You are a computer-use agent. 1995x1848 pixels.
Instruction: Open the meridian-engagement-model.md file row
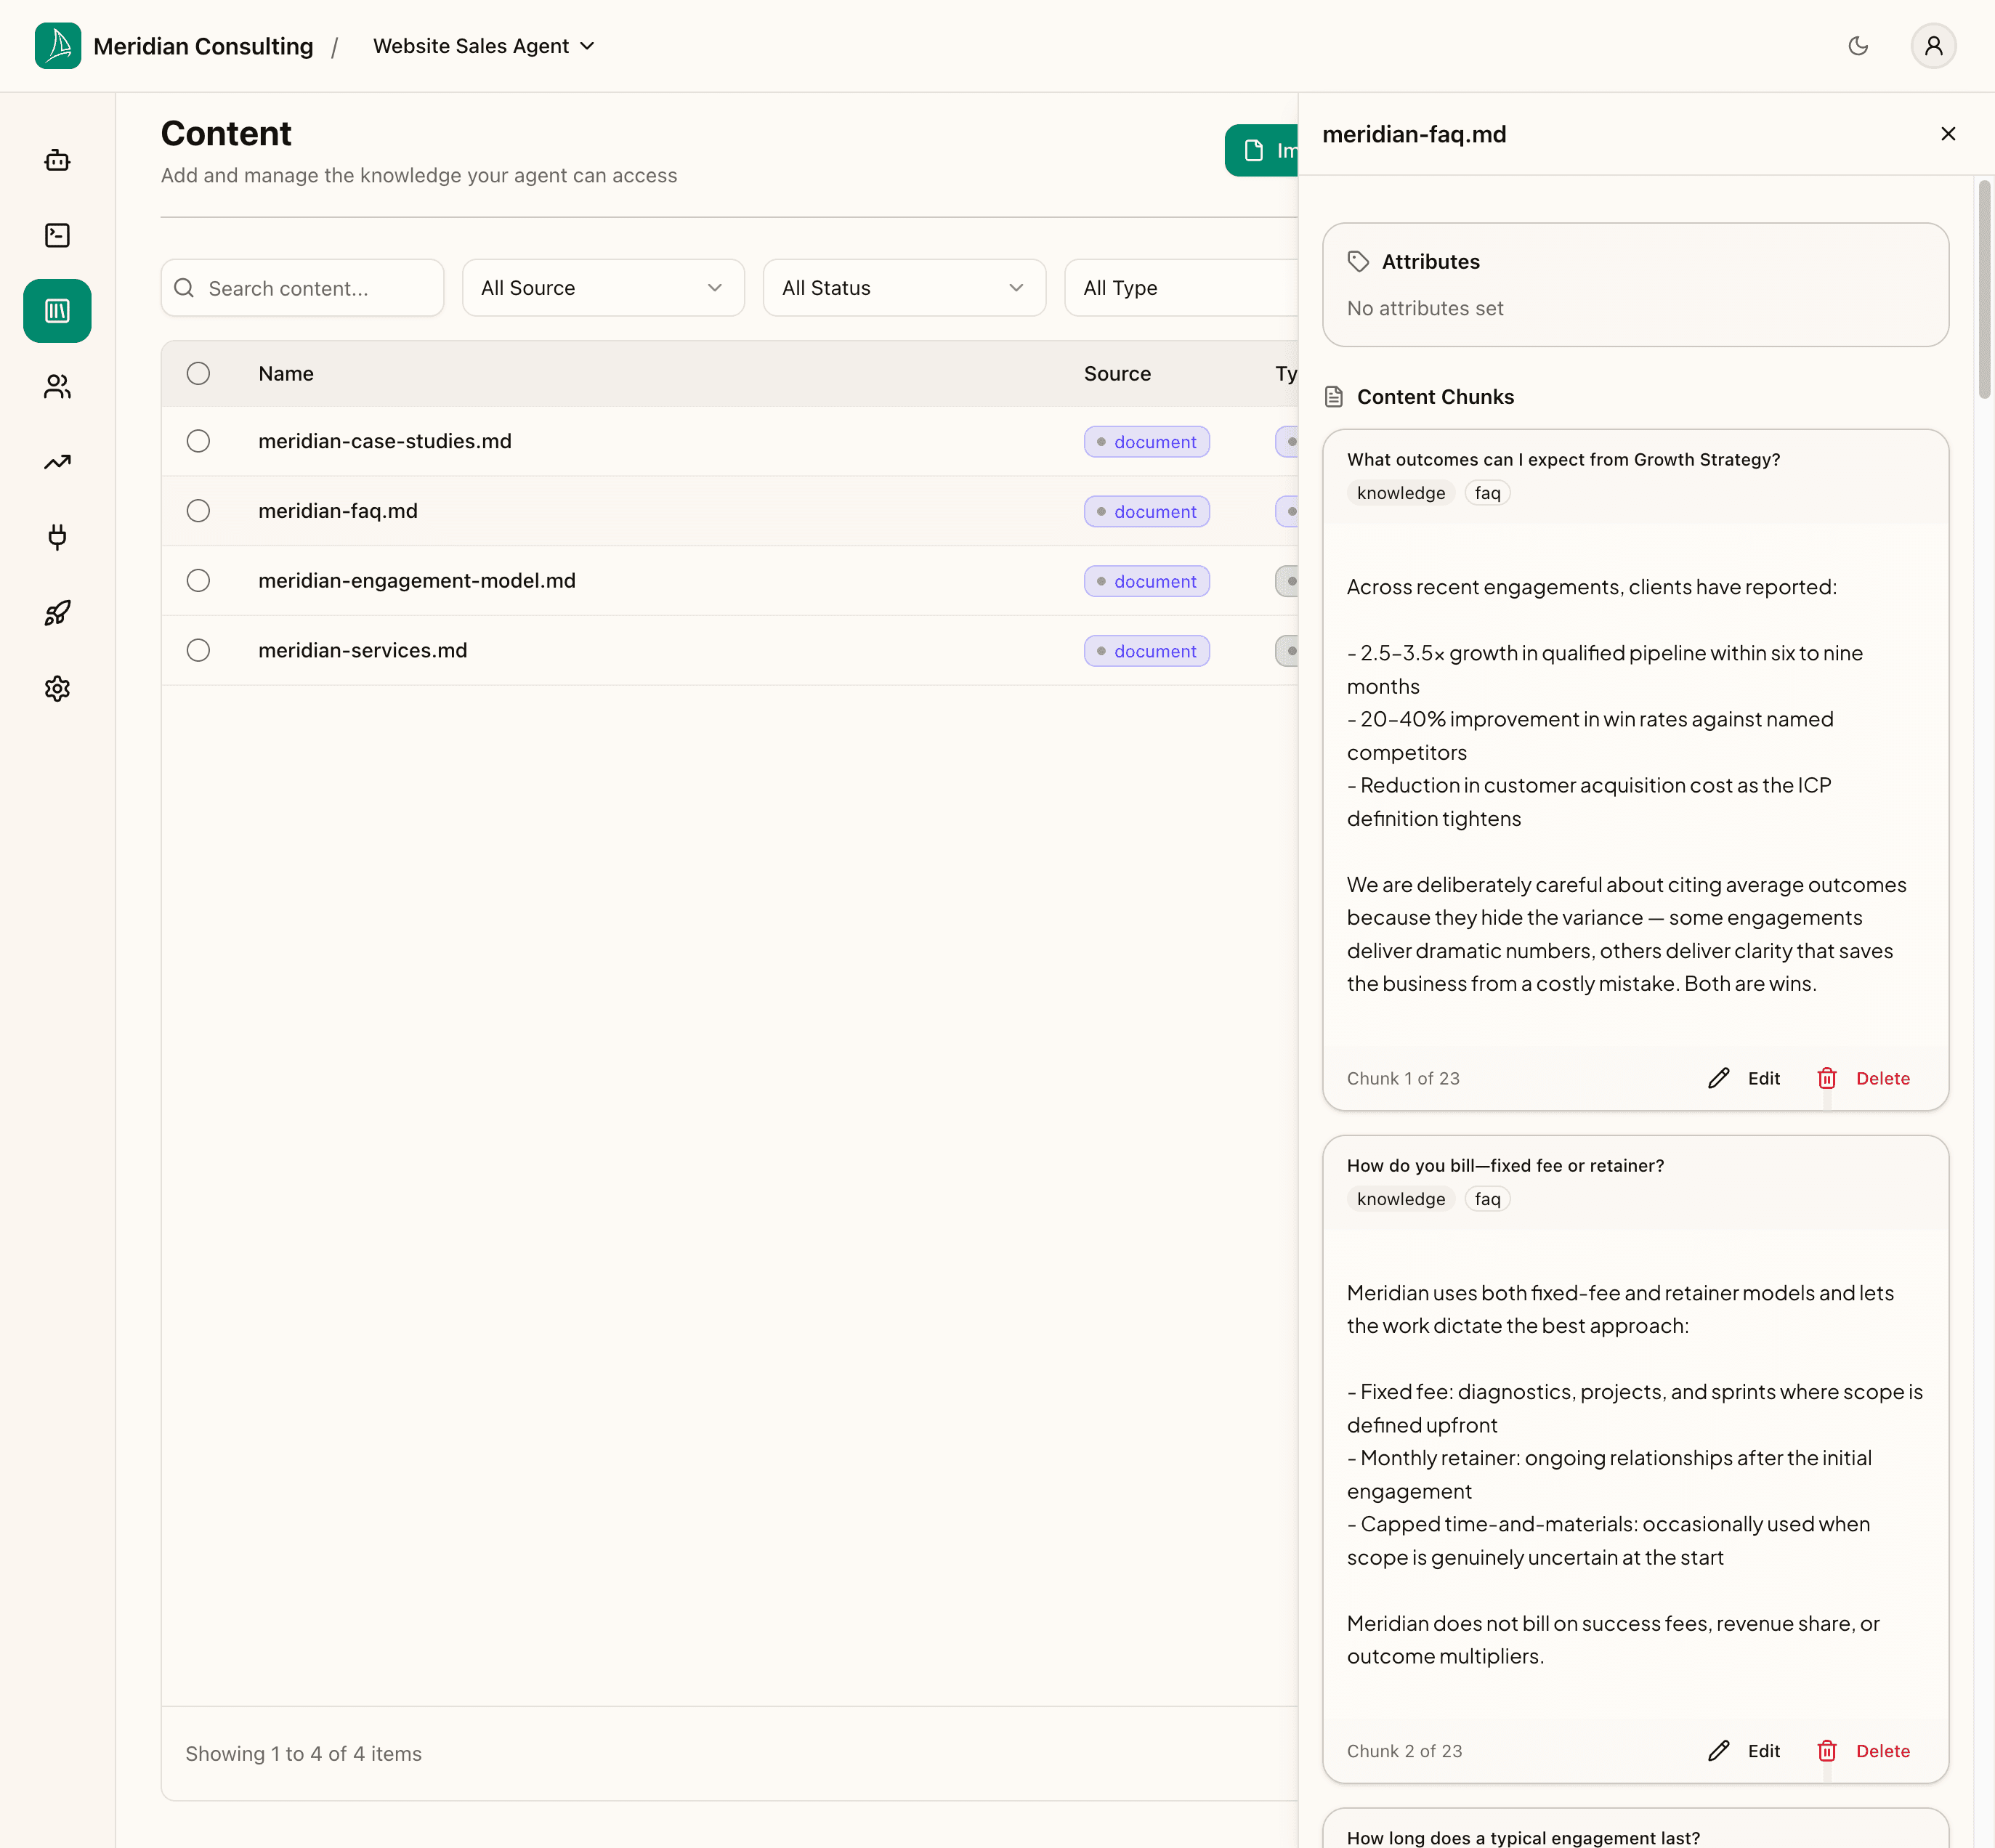click(x=729, y=581)
